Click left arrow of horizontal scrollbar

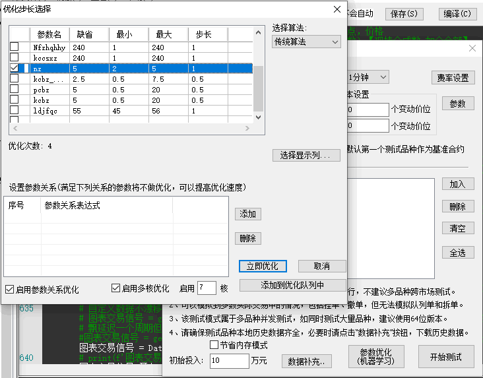pos(15,128)
